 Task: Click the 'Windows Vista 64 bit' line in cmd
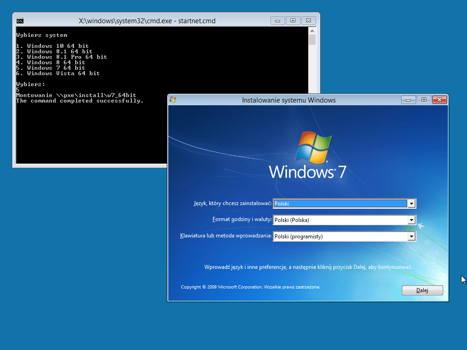coord(58,73)
